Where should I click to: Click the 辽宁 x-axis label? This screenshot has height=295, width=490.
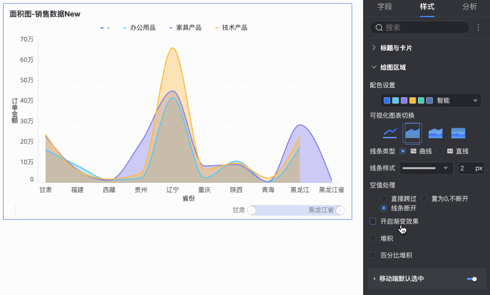pyautogui.click(x=172, y=190)
